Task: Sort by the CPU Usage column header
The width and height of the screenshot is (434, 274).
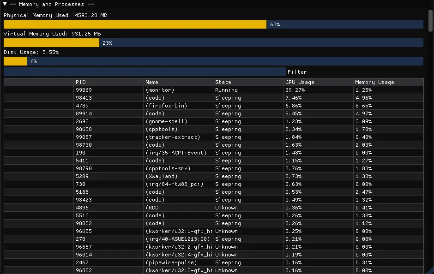Action: click(x=300, y=82)
